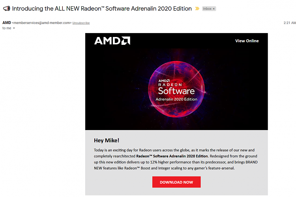Screen dimensions: 296x197
Task: Click the 2:21 AM timestamp
Action: [290, 23]
